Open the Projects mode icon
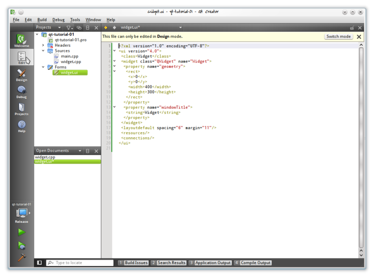The width and height of the screenshot is (374, 277). pos(21,109)
